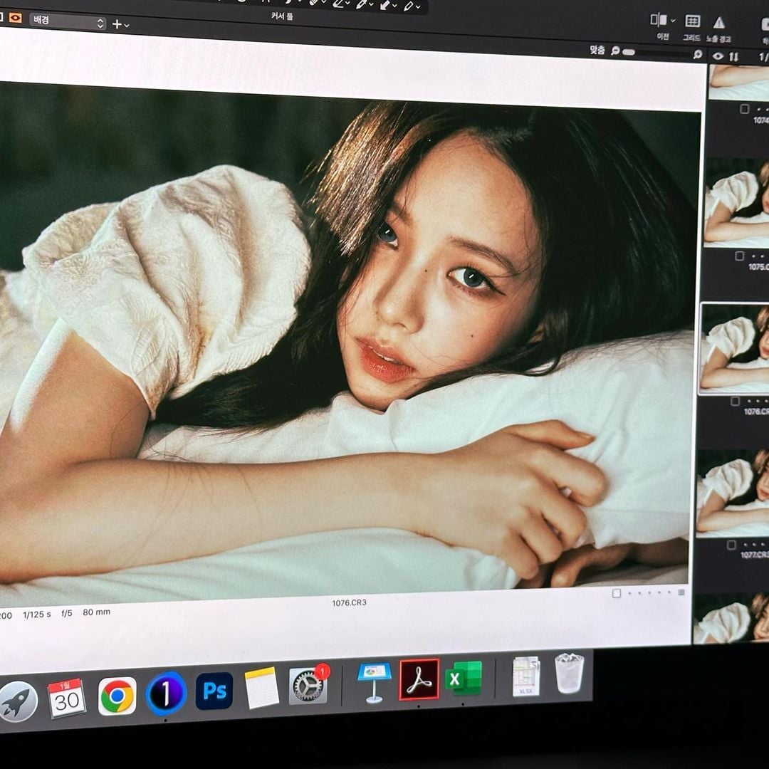Toggle the 그리드 grid overlay icon
The height and width of the screenshot is (769, 769).
coord(692,21)
